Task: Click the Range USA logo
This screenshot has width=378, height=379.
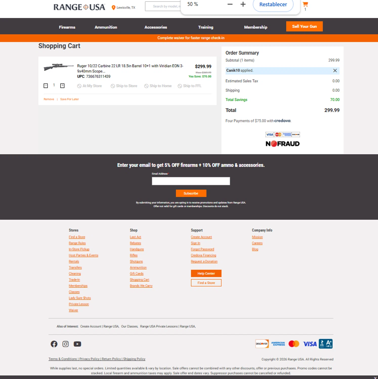Action: [79, 7]
